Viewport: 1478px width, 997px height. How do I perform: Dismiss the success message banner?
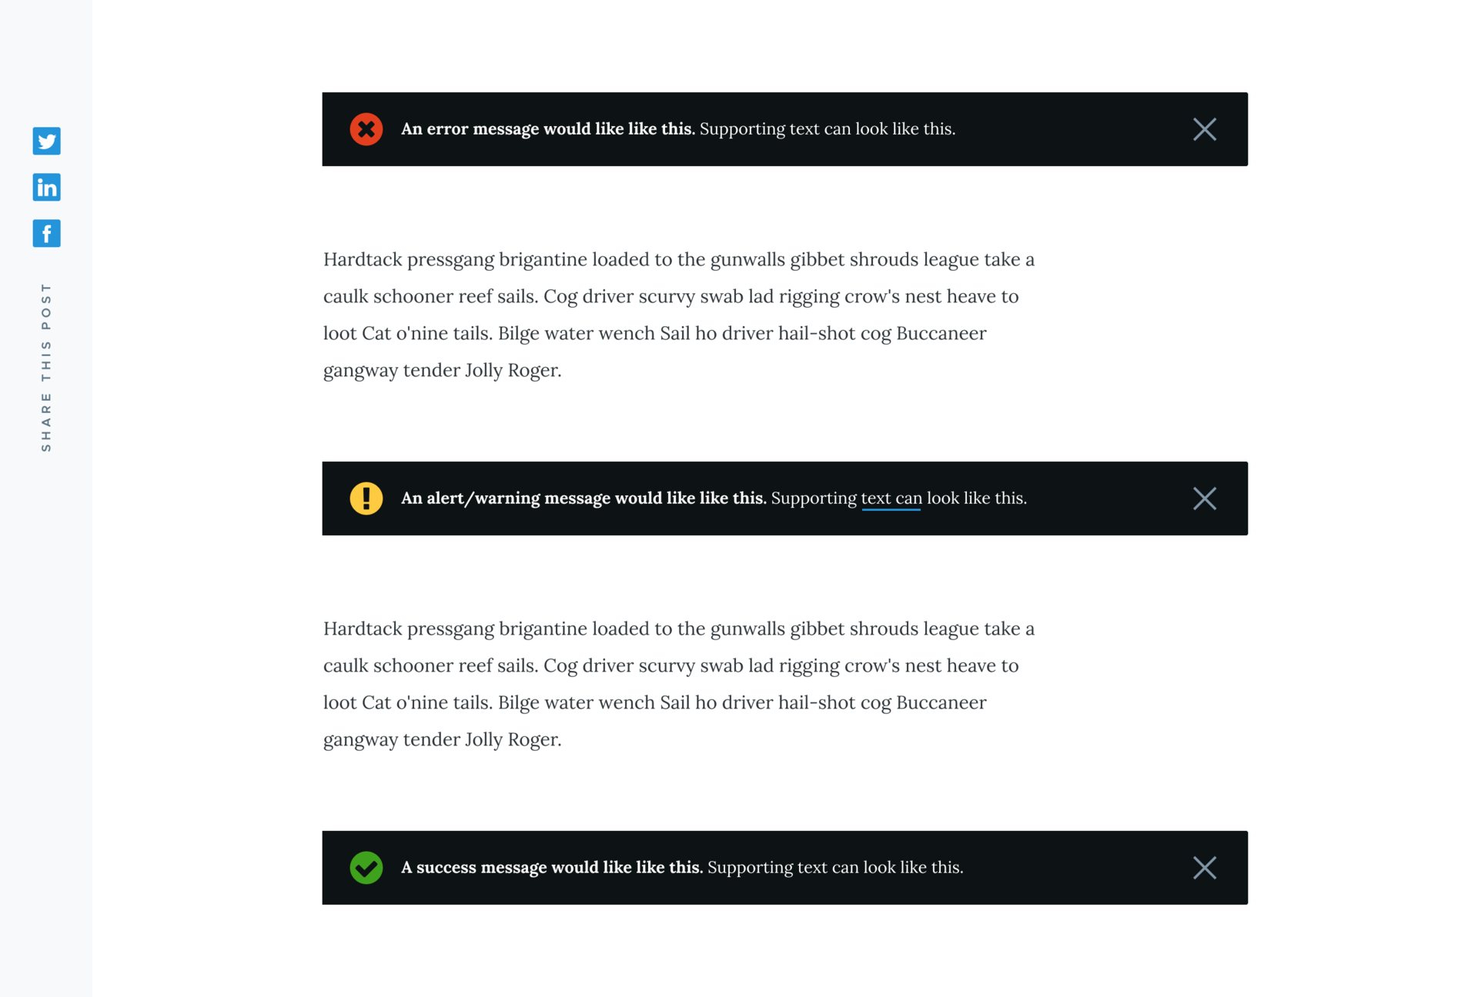1205,868
